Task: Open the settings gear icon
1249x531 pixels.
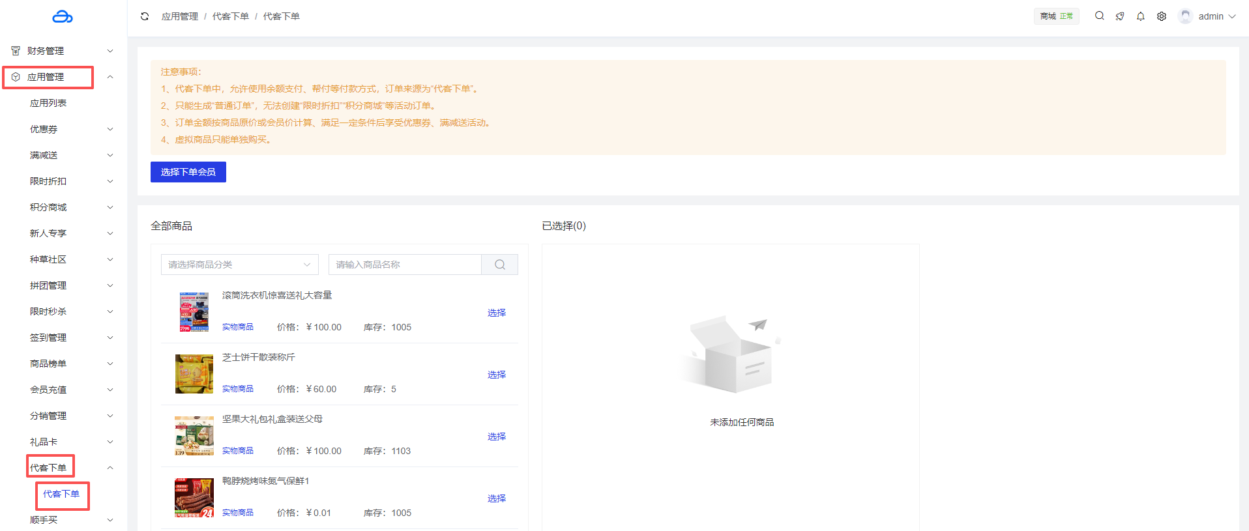Action: point(1162,16)
